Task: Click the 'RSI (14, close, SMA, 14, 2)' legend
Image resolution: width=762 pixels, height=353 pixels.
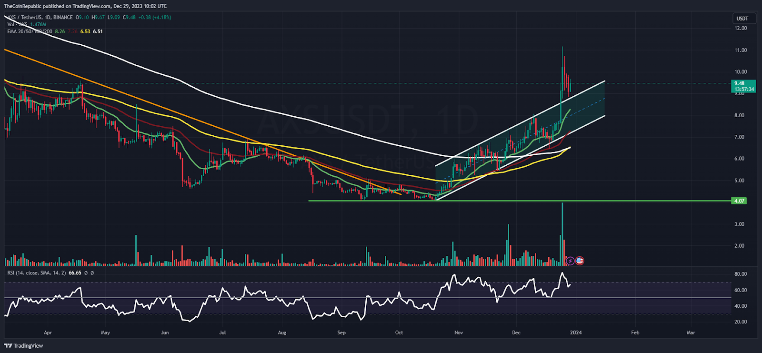Action: [37, 273]
